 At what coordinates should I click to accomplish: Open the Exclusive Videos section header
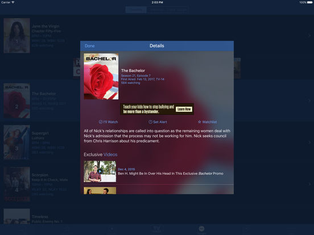(x=101, y=154)
